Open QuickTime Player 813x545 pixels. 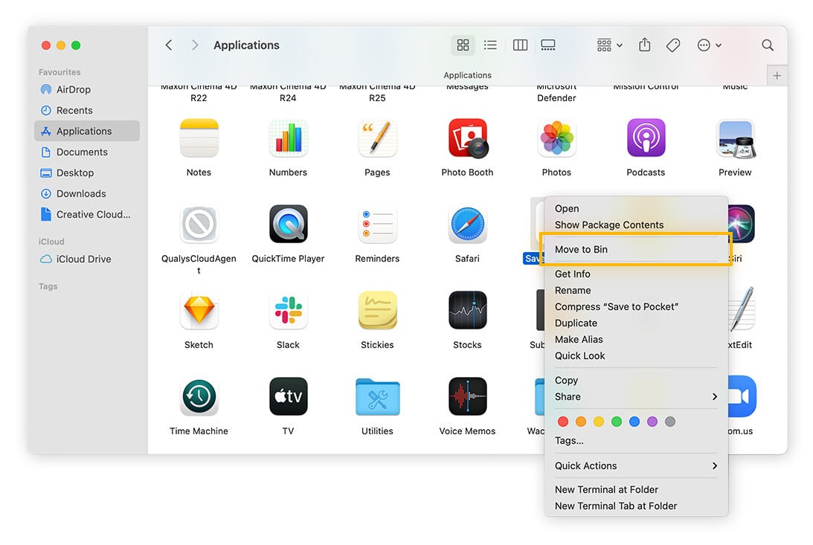(x=288, y=224)
